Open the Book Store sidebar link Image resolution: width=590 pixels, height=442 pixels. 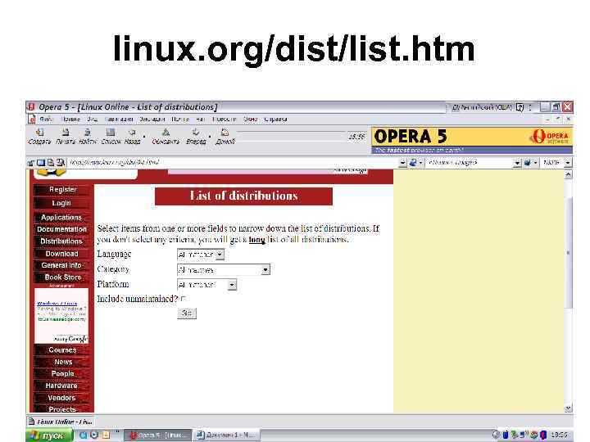tap(62, 277)
